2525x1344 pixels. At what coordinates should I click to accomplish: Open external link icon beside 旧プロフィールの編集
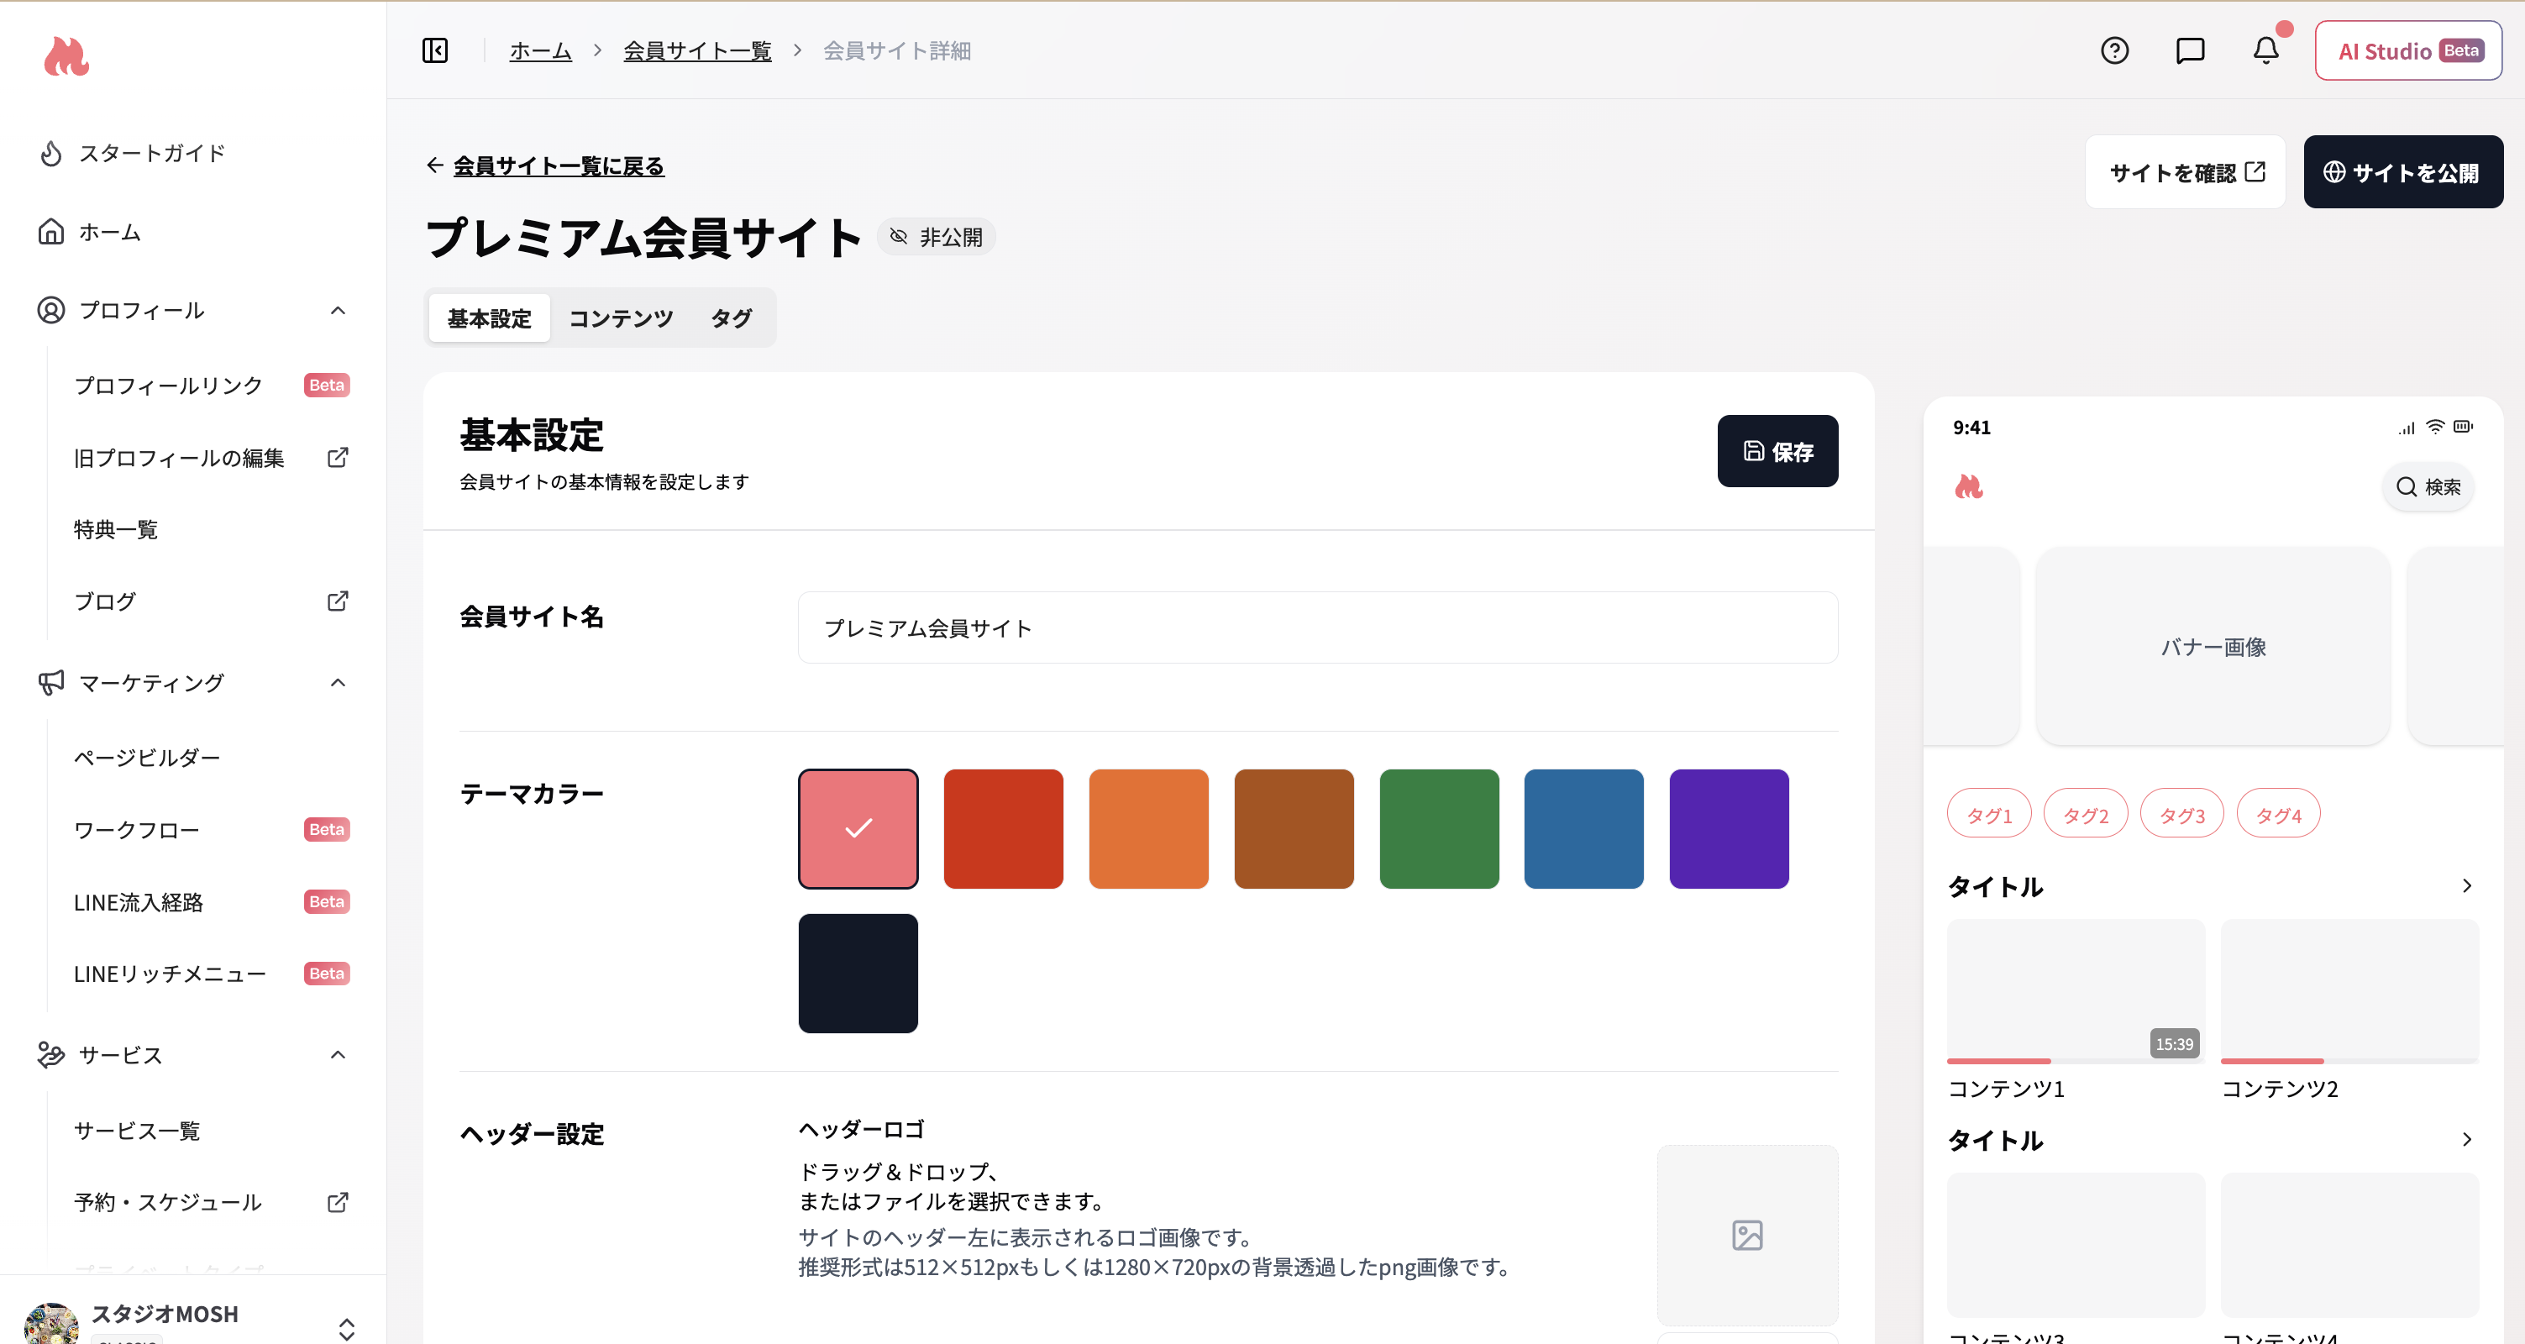click(337, 458)
